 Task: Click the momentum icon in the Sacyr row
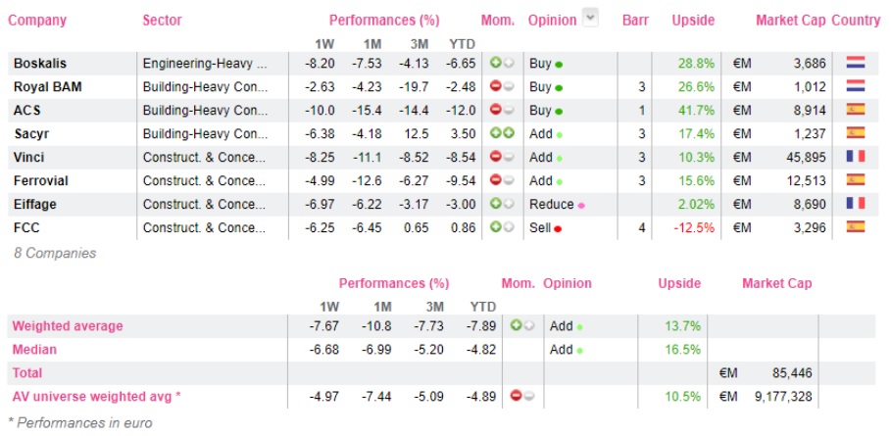[x=502, y=133]
